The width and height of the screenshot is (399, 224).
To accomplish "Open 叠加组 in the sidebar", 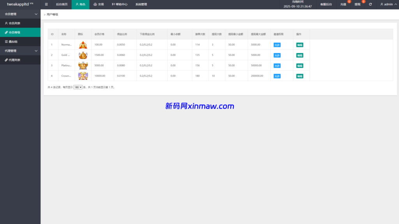I will pos(20,42).
